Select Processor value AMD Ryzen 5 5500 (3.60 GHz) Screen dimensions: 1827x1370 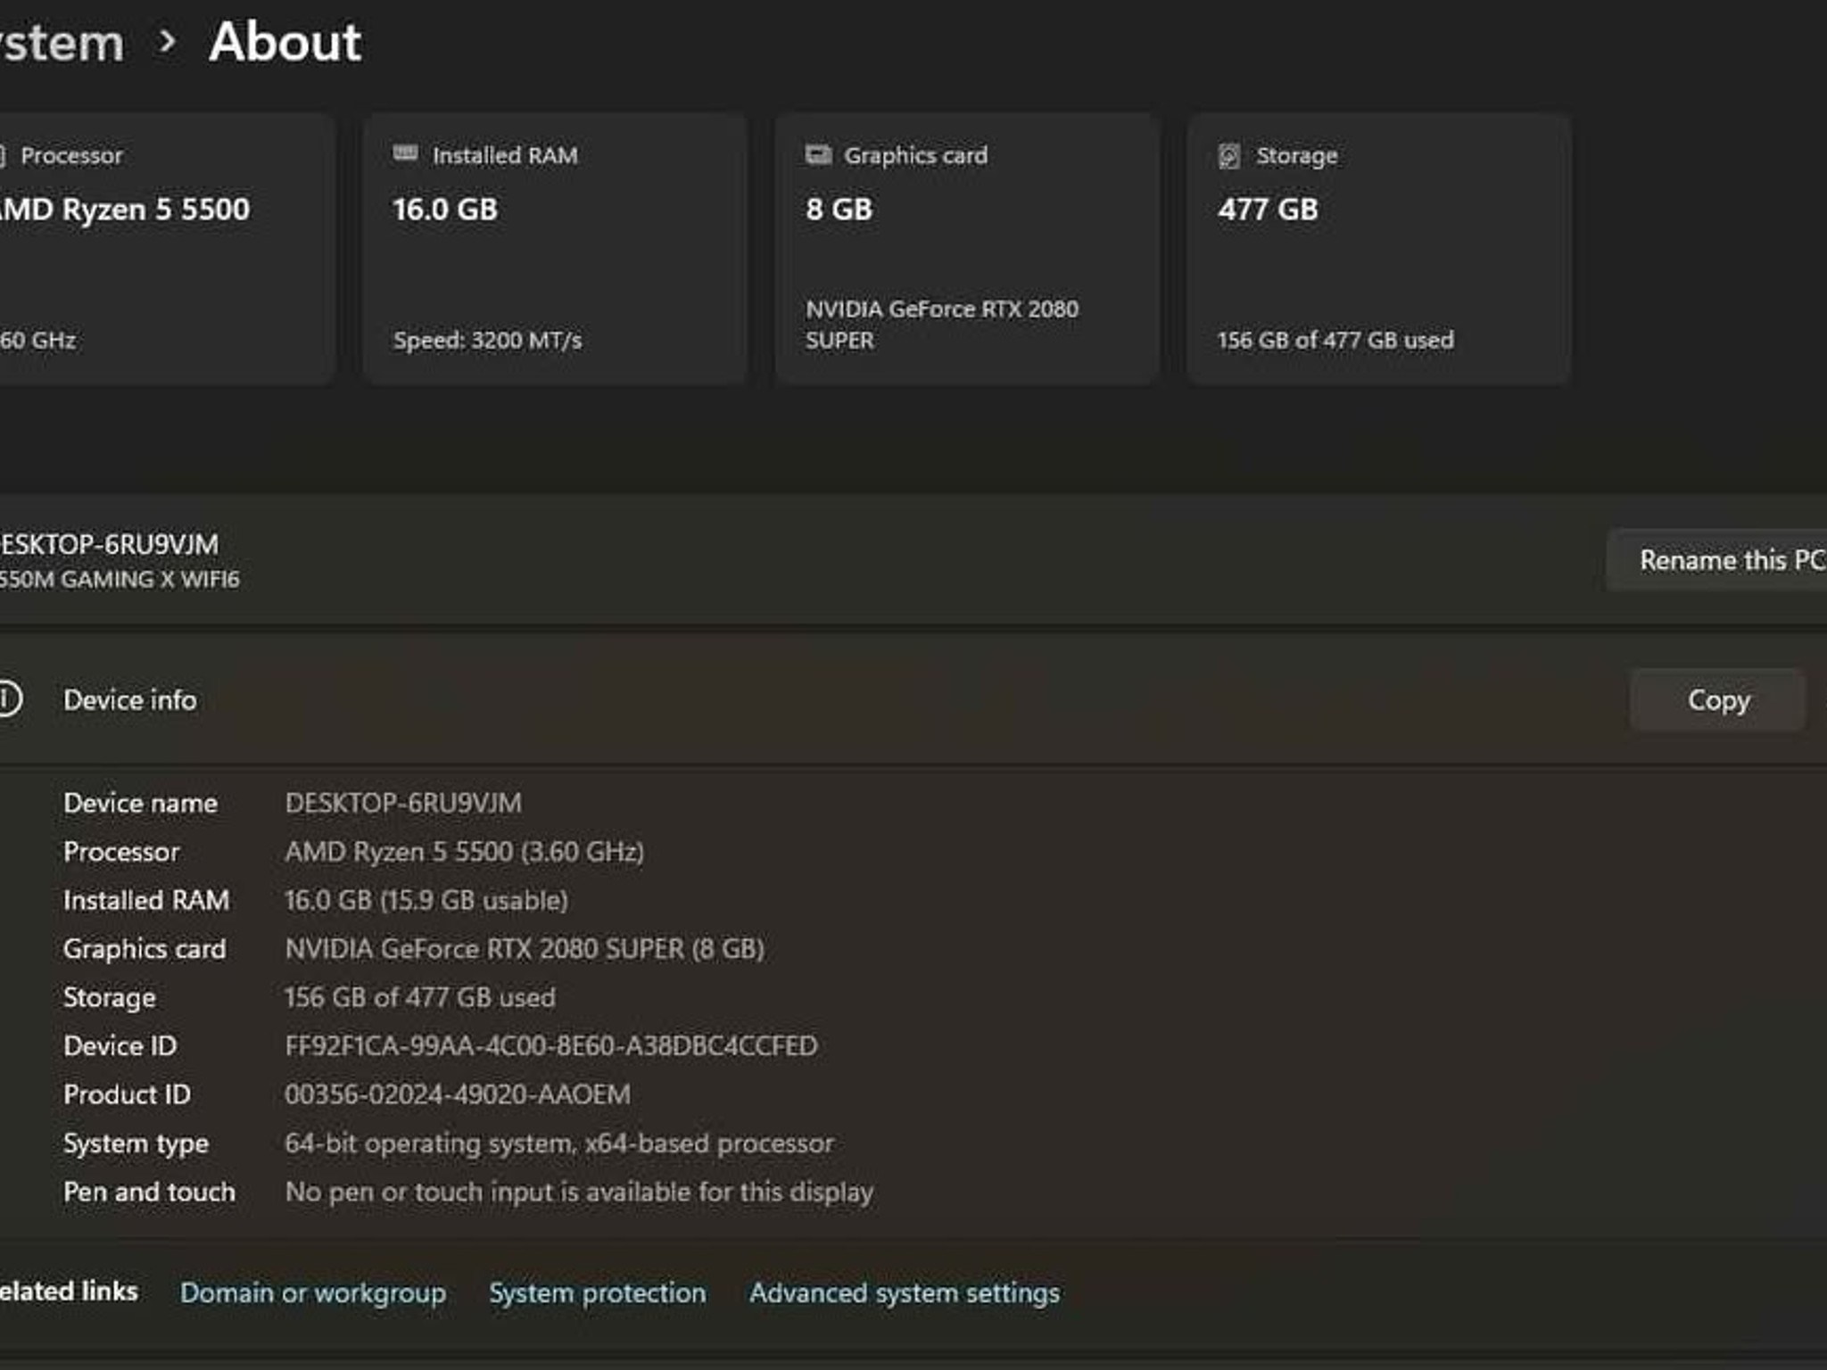click(x=464, y=852)
